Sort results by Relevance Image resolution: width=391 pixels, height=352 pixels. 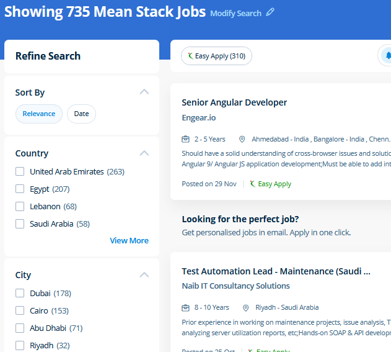[x=39, y=114]
